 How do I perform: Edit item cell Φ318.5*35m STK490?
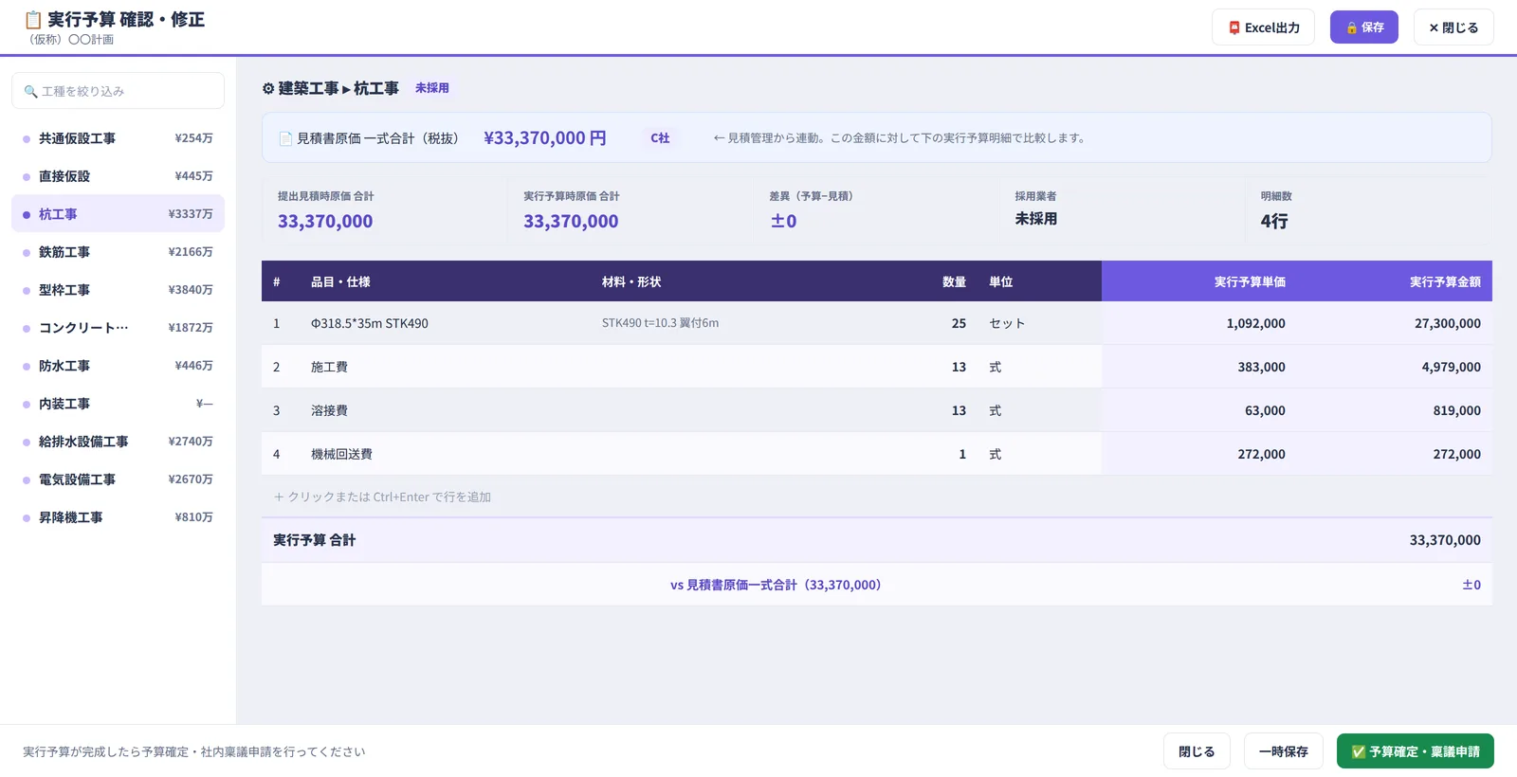370,323
